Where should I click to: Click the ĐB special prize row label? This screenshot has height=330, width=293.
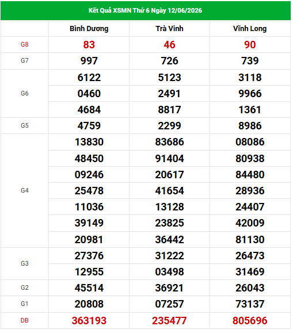tap(25, 321)
